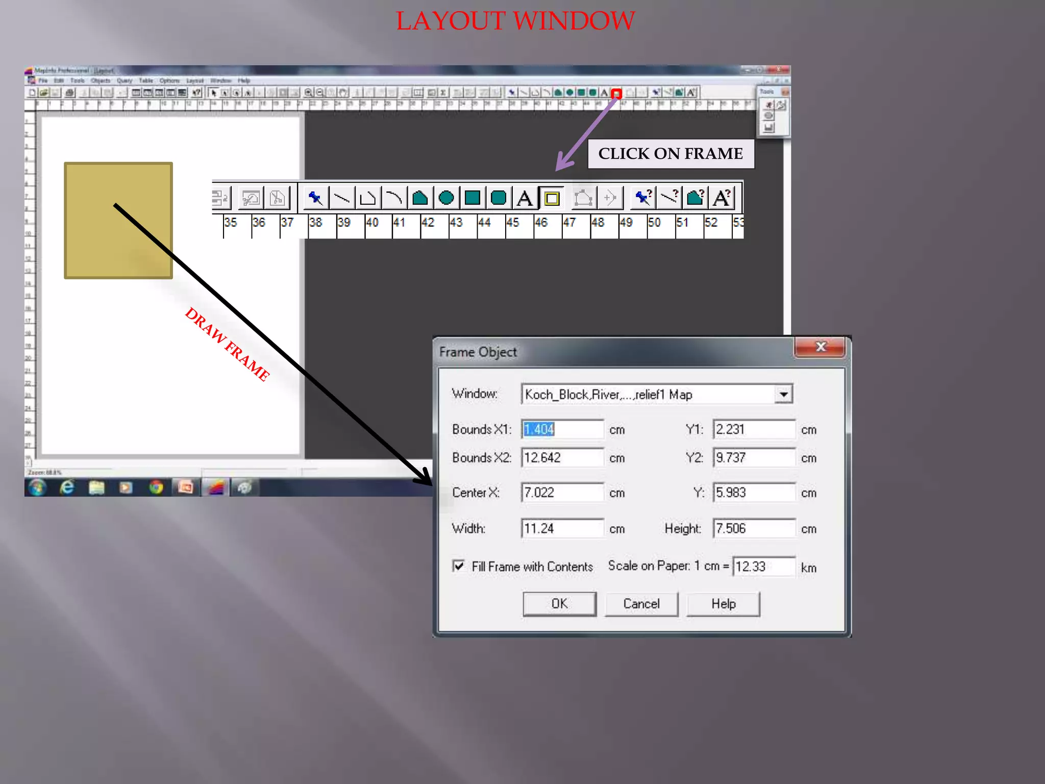Select the Polyline tool in the enlarged toolbar
Screen dimensions: 1045x784
(x=367, y=198)
